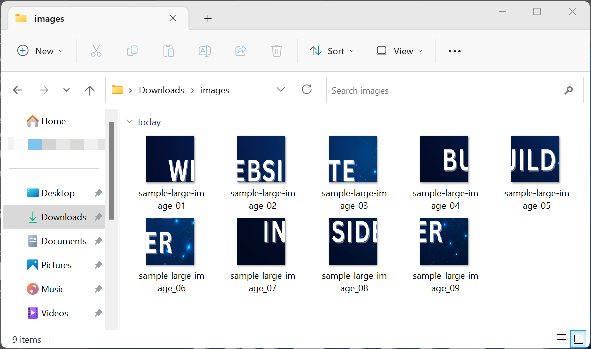Enable large thumbnails view in status bar
The height and width of the screenshot is (349, 591).
[578, 339]
